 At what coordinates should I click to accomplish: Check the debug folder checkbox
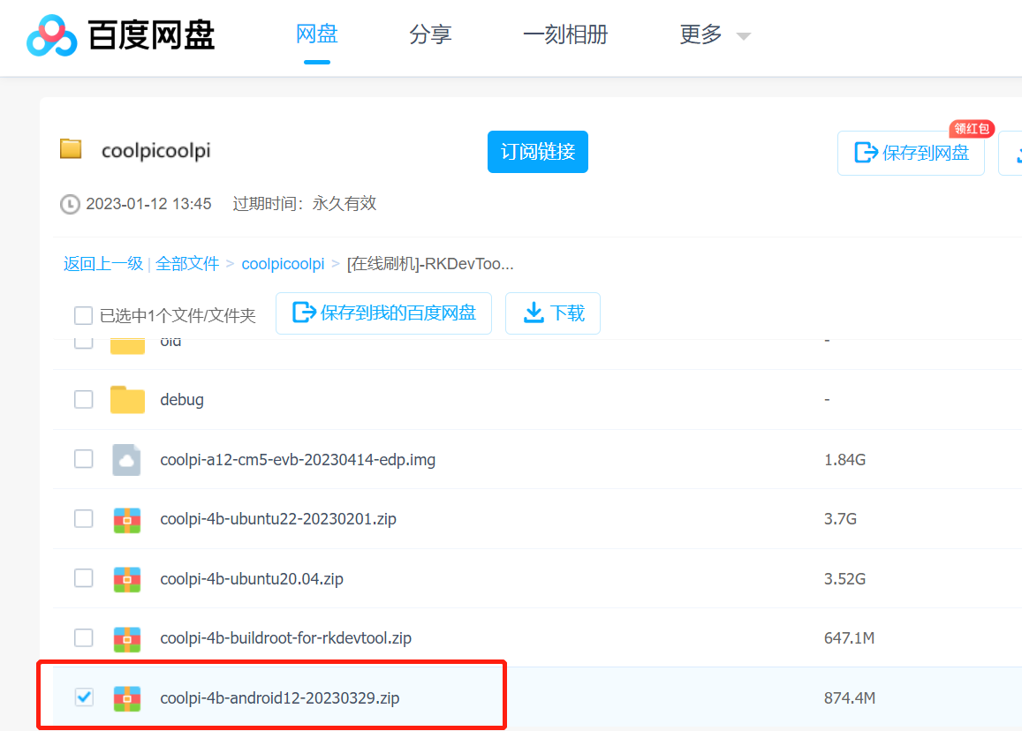83,399
